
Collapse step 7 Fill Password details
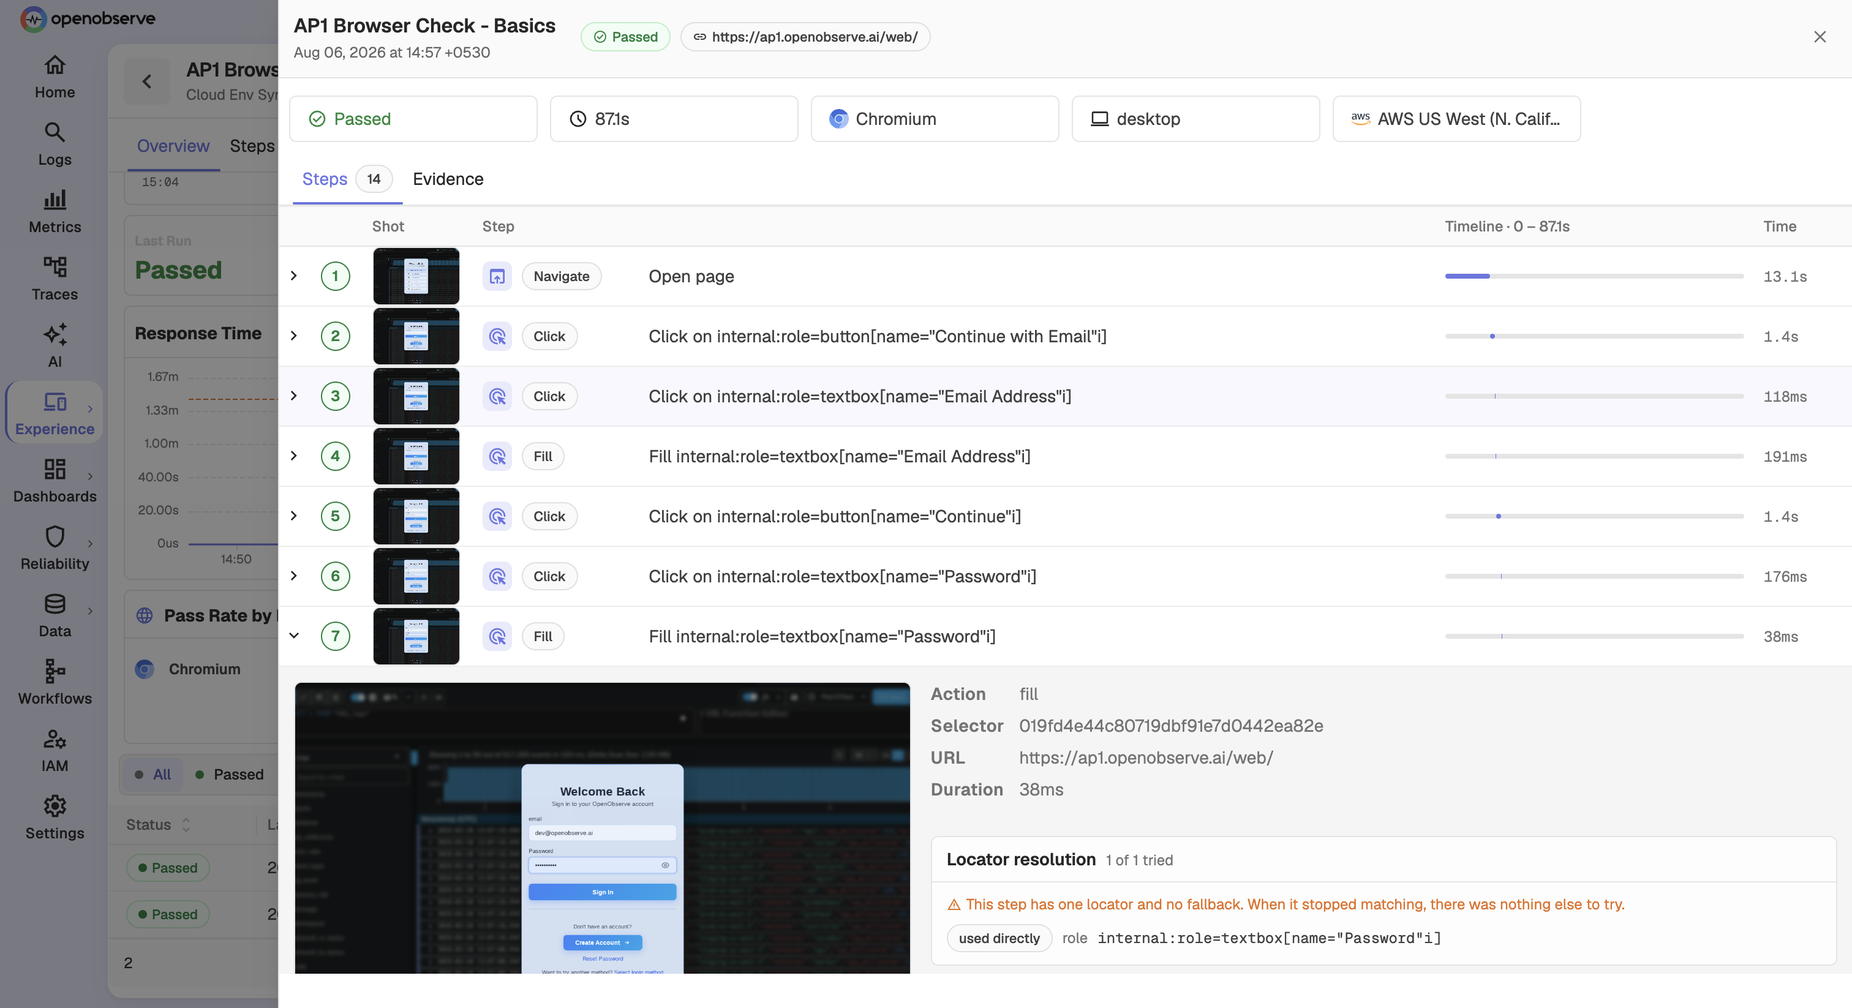(293, 636)
